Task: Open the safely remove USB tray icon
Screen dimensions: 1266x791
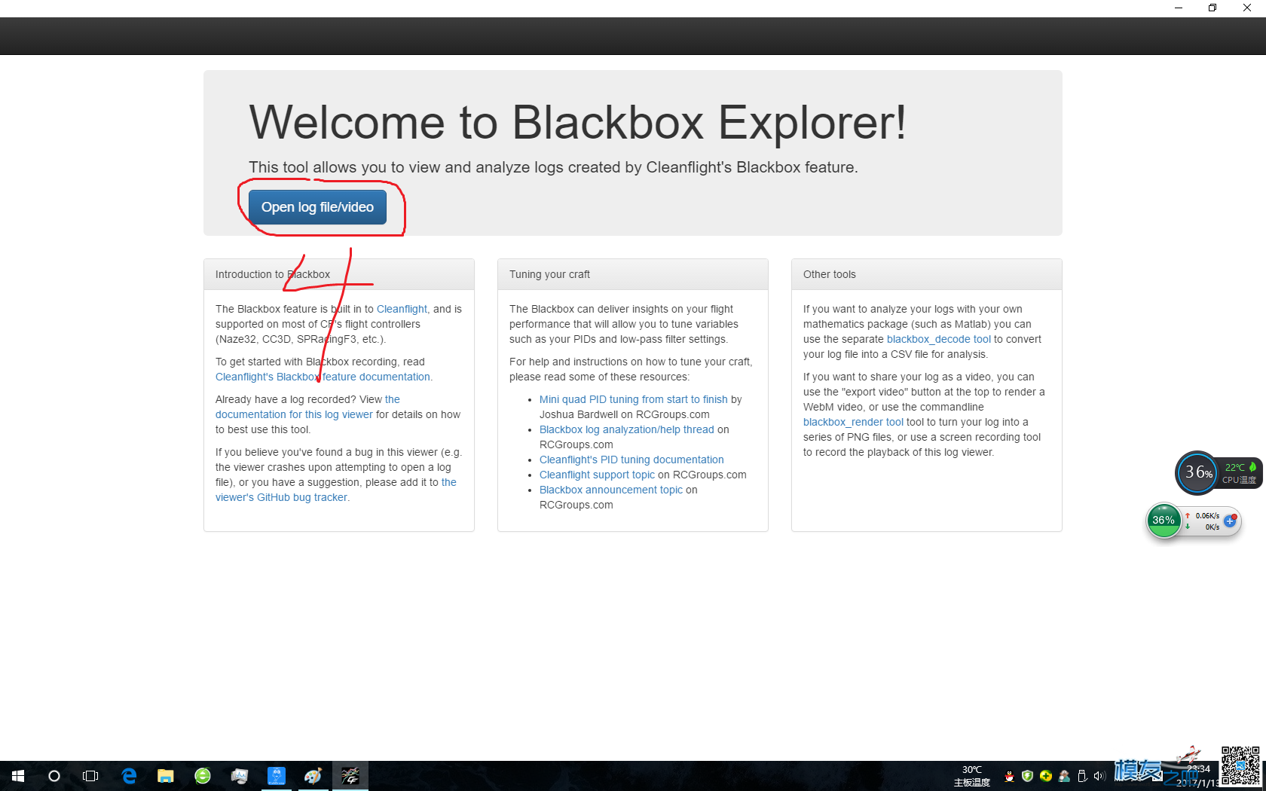Action: (1082, 776)
